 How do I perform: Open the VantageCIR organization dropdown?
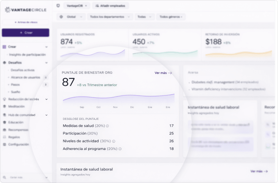click(x=77, y=6)
